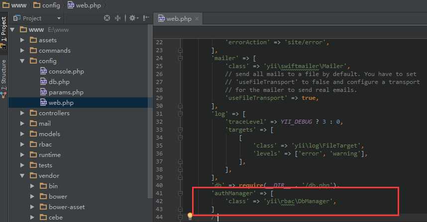Click the web.php breadcrumb in navigation bar
The image size is (427, 222).
click(84, 5)
